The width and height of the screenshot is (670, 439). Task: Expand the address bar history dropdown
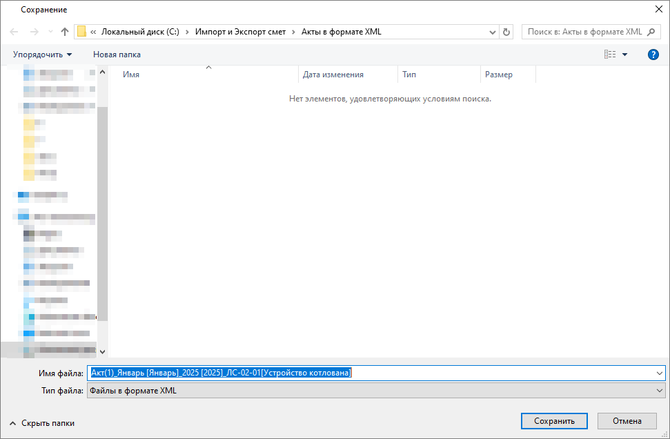pos(493,32)
